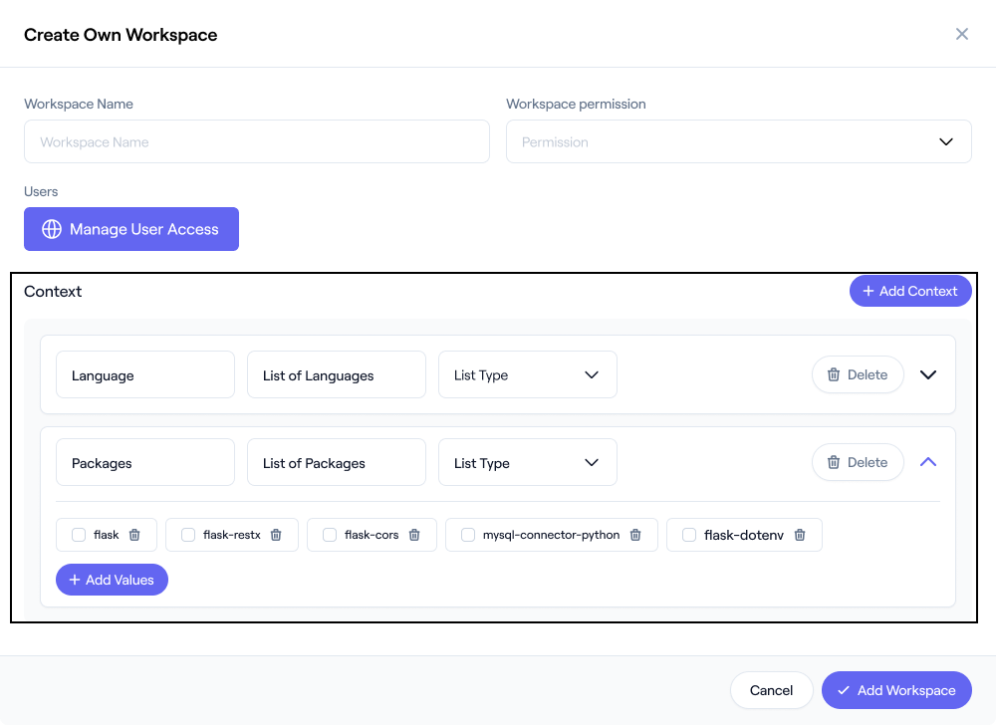Focus the Workspace Name input field

pyautogui.click(x=257, y=141)
